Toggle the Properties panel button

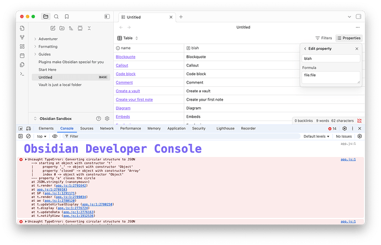pyautogui.click(x=348, y=38)
